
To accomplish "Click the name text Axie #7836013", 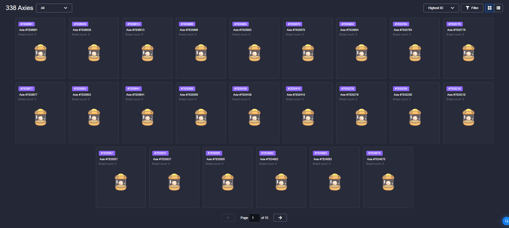I will point(135,30).
